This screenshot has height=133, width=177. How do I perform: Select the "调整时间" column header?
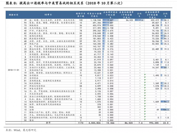(13, 15)
